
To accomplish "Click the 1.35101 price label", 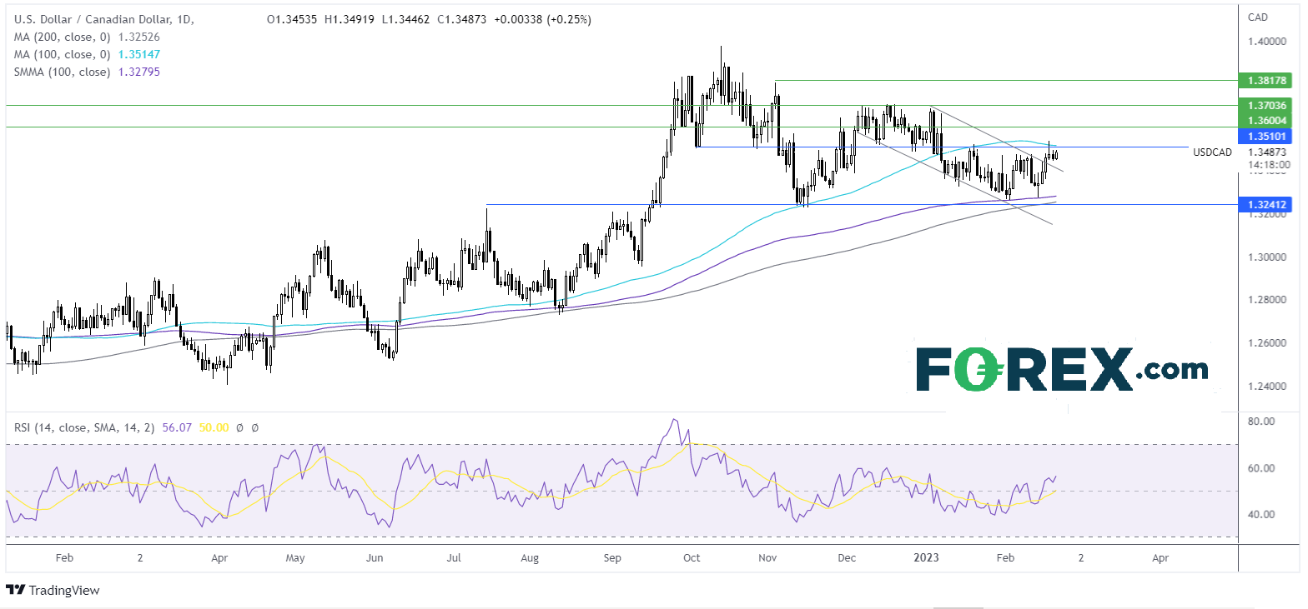I will click(x=1265, y=136).
